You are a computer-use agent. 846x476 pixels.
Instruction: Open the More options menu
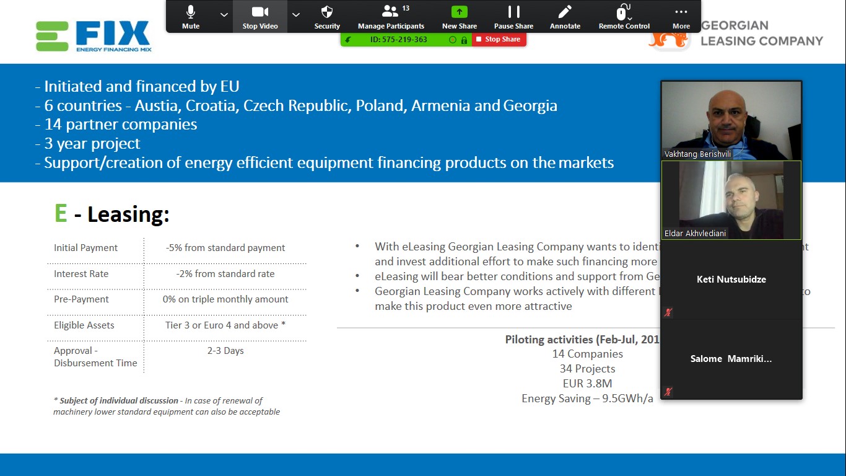click(681, 17)
